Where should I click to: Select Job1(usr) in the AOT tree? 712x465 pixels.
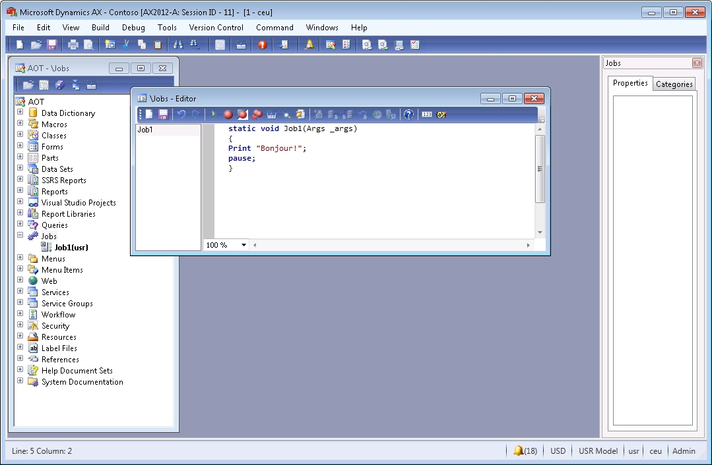(71, 248)
